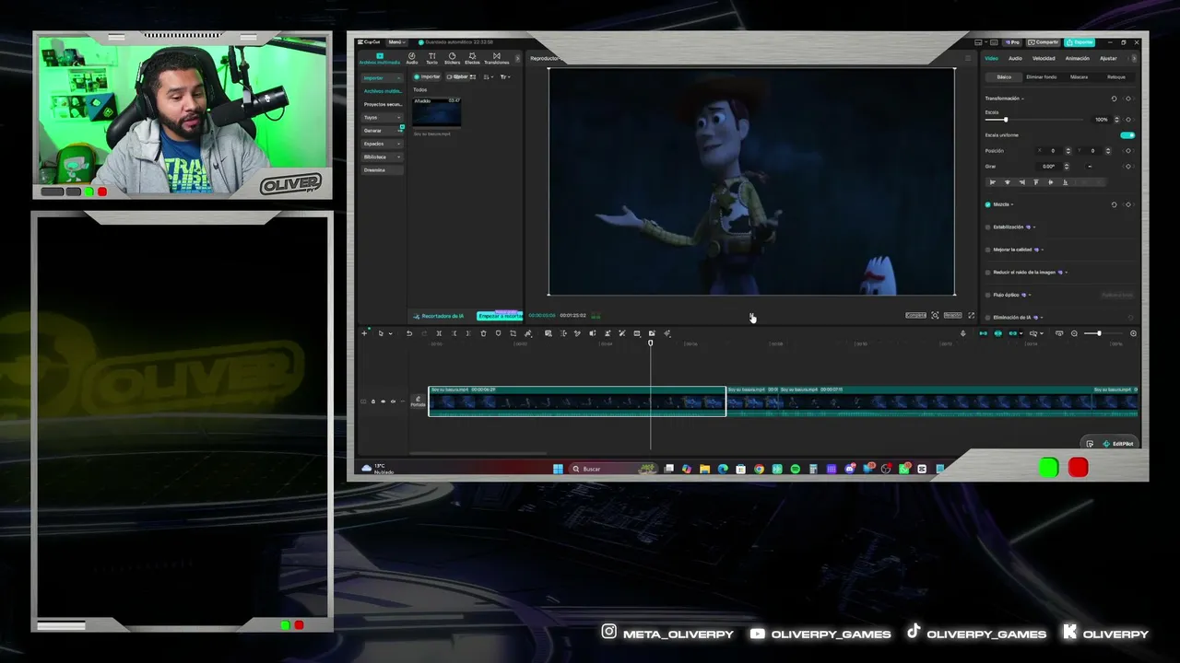Open Dreamina in the sidebar
Screen dimensions: 1180x663
[382, 170]
